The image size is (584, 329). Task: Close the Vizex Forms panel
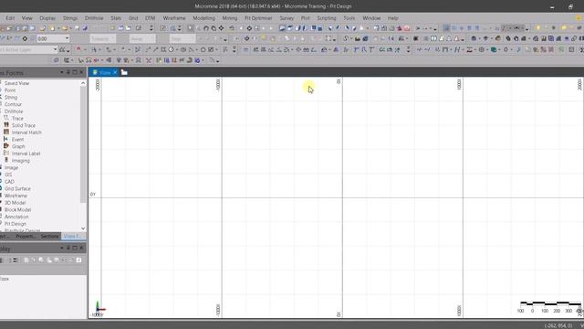tap(81, 72)
